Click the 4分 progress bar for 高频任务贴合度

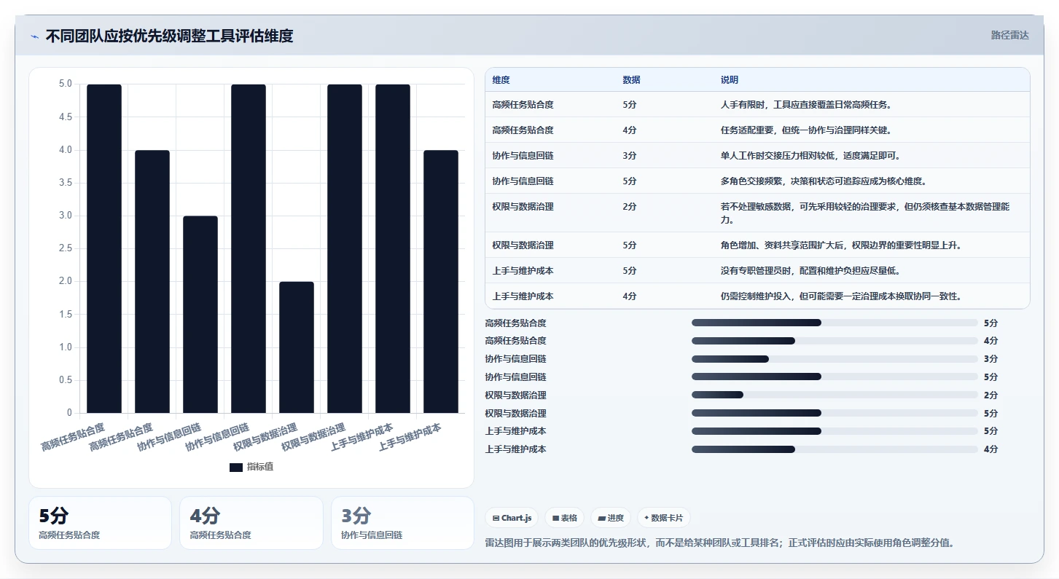835,341
